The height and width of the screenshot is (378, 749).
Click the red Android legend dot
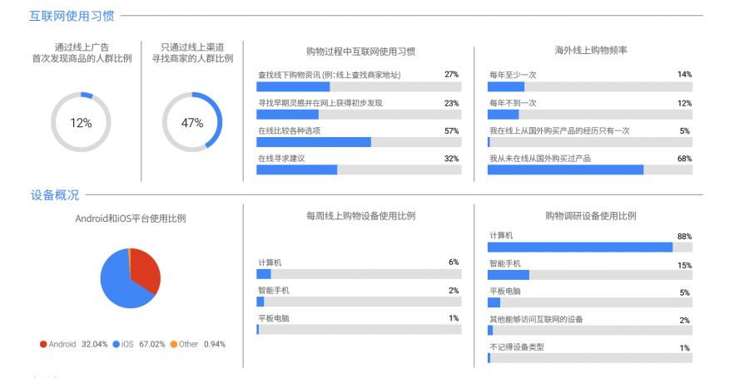coord(43,344)
